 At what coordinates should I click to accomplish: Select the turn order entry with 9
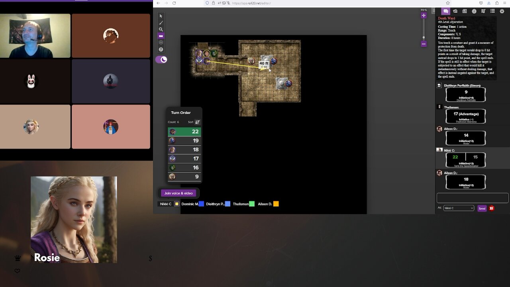184,177
